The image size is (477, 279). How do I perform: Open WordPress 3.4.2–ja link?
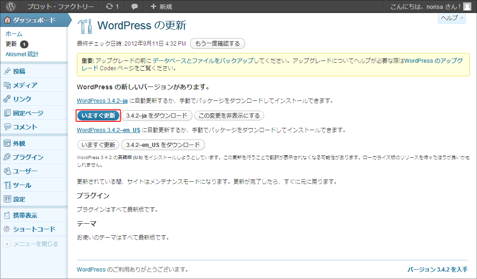(102, 101)
